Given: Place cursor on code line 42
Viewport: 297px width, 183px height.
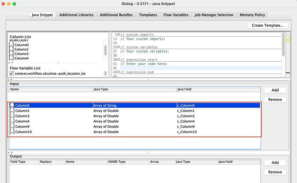Looking at the screenshot, I should tap(201, 68).
